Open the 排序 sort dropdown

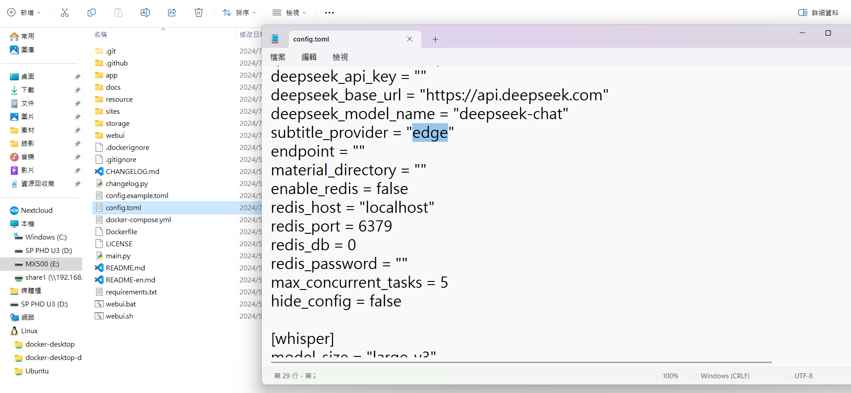pyautogui.click(x=239, y=12)
